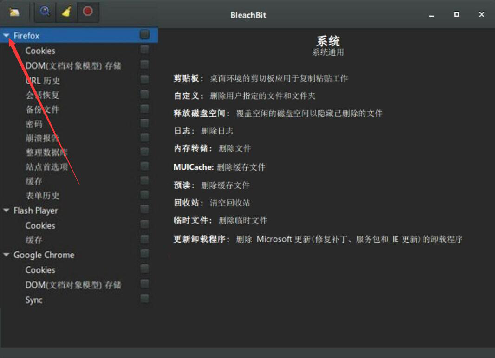Tick the Firefox group checkbox

pyautogui.click(x=144, y=35)
